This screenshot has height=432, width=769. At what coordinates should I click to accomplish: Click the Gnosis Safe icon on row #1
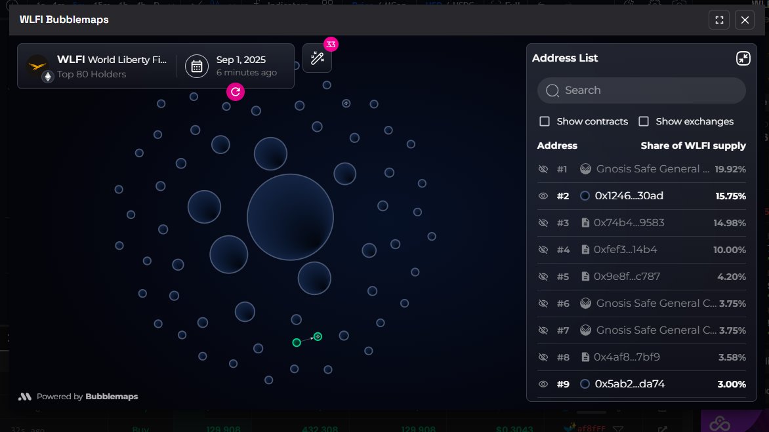pyautogui.click(x=585, y=169)
